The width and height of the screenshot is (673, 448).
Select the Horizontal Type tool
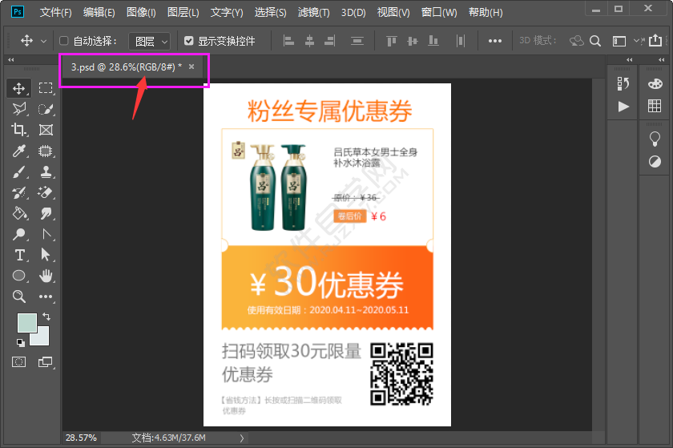[x=19, y=255]
